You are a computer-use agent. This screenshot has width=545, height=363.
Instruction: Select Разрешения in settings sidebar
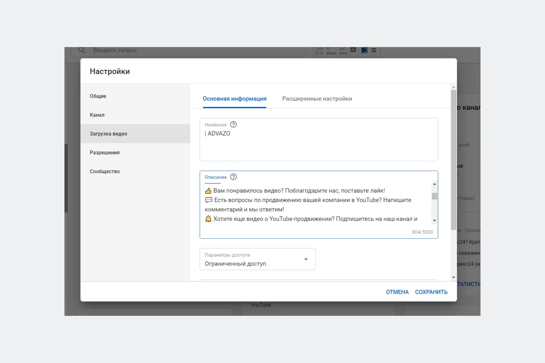tap(135, 152)
